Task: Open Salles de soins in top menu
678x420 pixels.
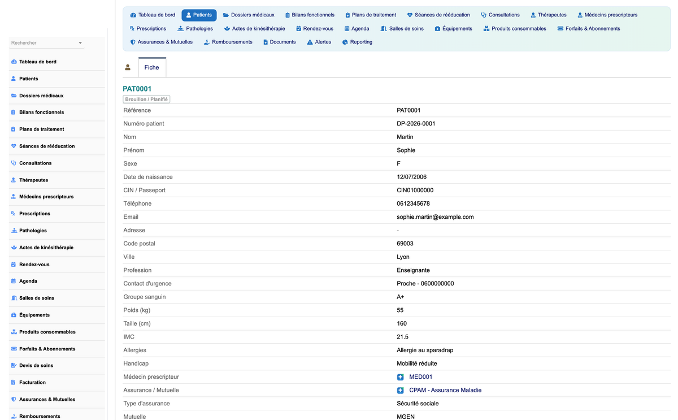Action: [402, 28]
